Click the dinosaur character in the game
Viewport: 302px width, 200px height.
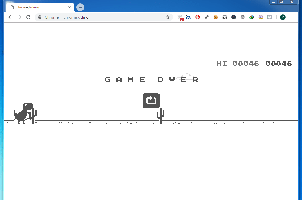[24, 113]
